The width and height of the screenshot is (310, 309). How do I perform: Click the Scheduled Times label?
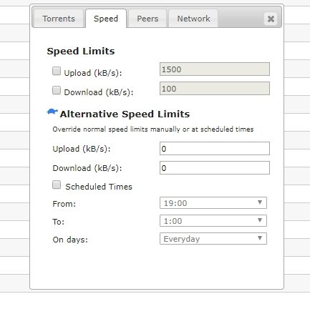point(99,187)
